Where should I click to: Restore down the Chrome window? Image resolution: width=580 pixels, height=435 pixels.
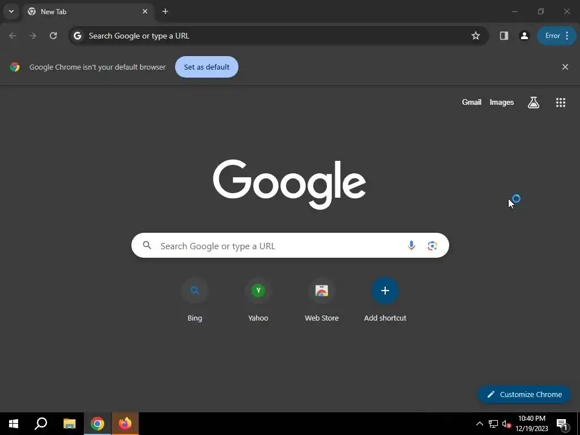click(x=541, y=11)
